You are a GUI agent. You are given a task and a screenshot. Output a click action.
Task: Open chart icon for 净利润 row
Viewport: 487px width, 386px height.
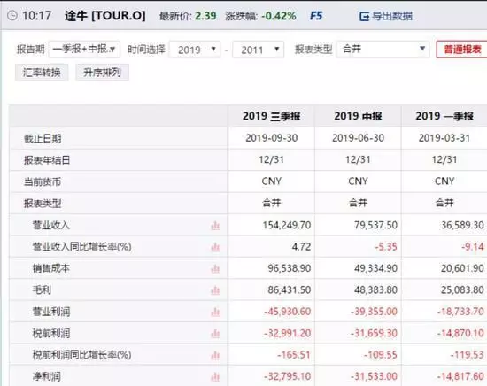[215, 377]
